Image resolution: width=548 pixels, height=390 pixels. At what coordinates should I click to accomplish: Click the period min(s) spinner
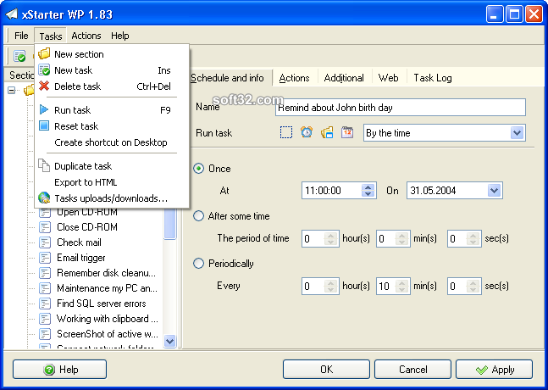402,238
